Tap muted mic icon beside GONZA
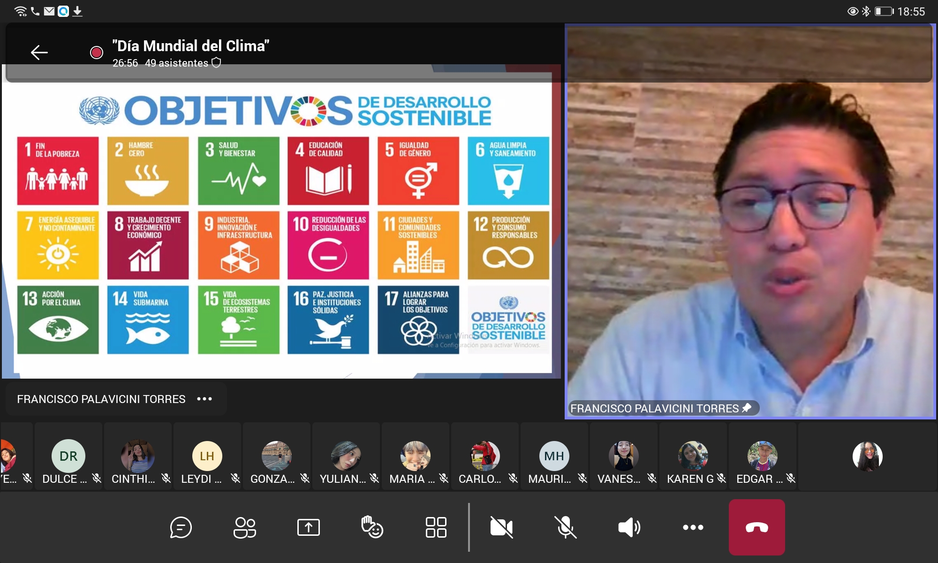 [305, 478]
